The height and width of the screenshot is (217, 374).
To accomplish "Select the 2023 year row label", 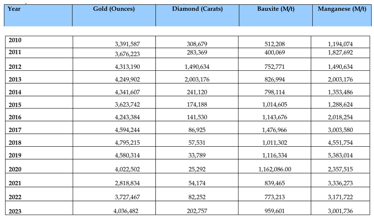I will pyautogui.click(x=15, y=211).
